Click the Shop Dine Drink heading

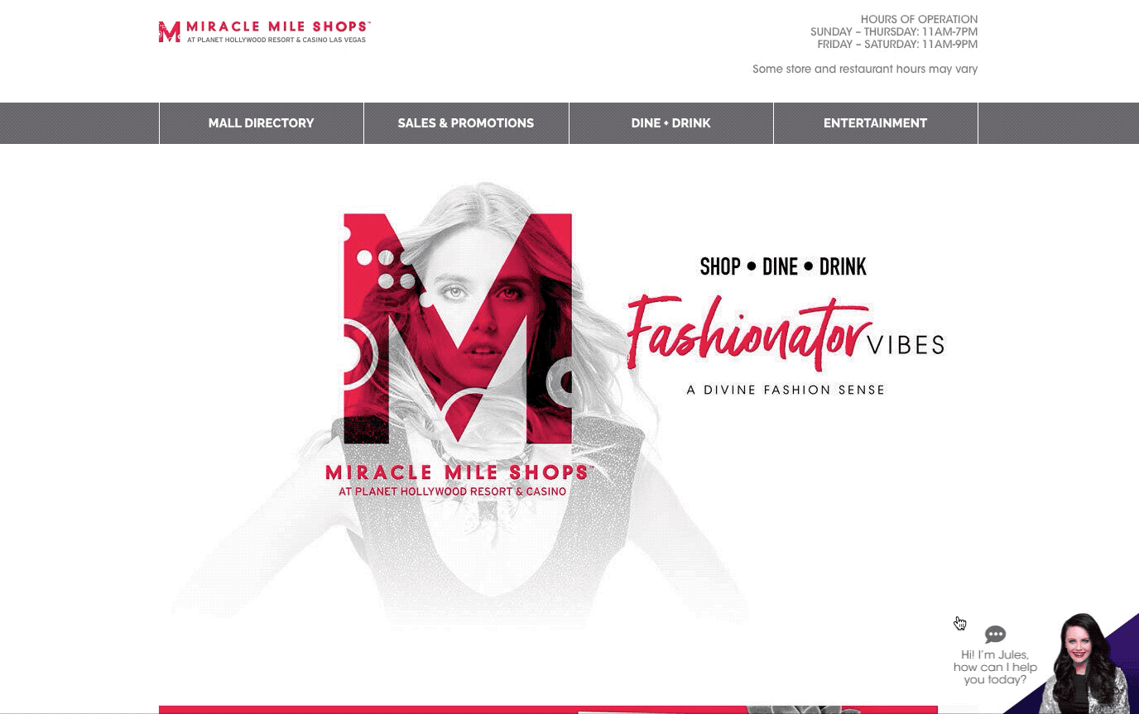[783, 266]
